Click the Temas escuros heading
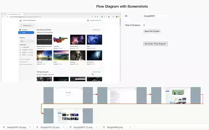This screenshot has height=130, width=209. pos(42,72)
